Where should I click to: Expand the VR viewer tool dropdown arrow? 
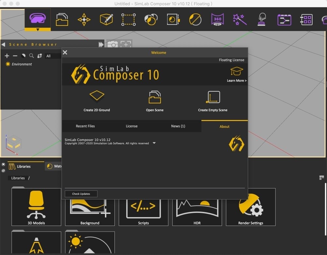(x=38, y=30)
